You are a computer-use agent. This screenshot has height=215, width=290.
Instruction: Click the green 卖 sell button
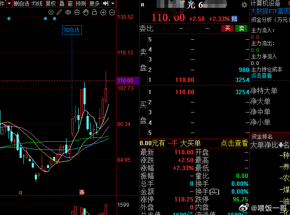click(x=241, y=28)
